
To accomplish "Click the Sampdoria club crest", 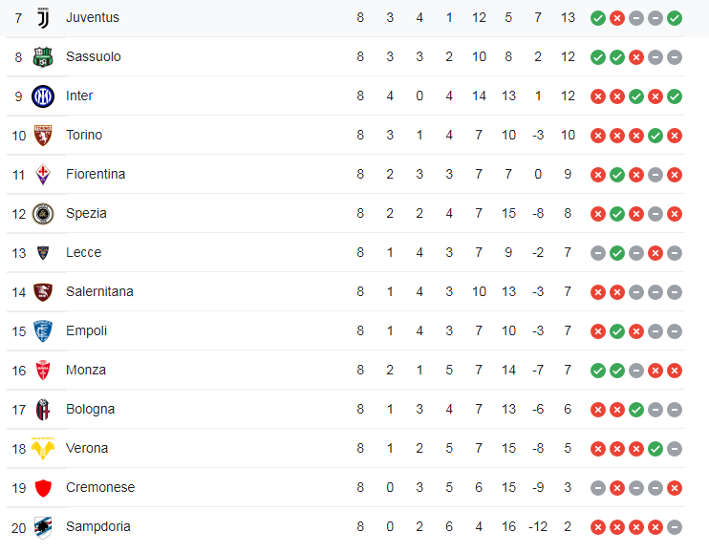I will (43, 526).
